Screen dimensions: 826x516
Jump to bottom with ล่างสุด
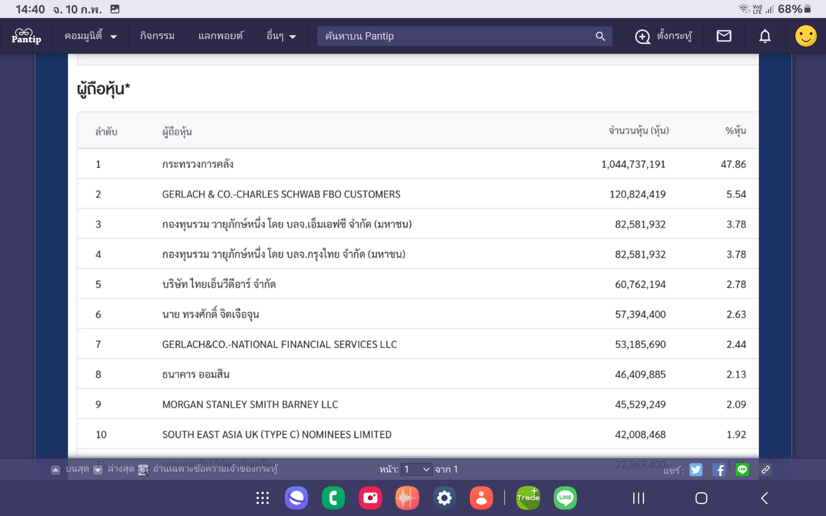pos(114,469)
